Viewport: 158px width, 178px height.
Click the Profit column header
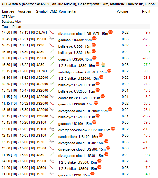click(x=146, y=11)
